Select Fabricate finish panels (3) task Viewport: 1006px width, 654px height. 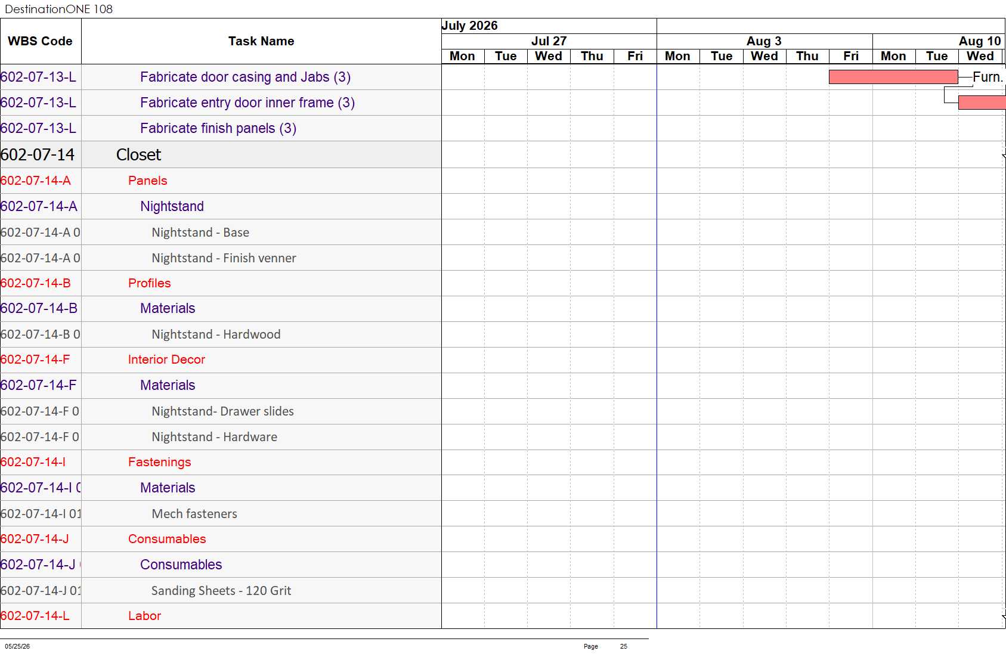point(218,128)
